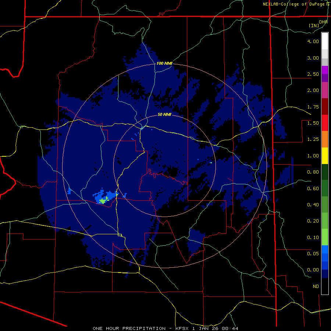Image resolution: width=331 pixels, height=331 pixels.
Task: Click the '0.00' scale label
Action: [x=313, y=270]
